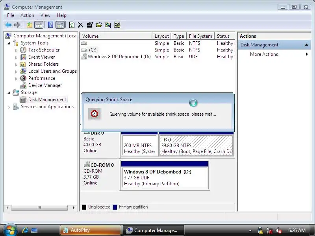Open Internet Explorer from quick launch
This screenshot has width=315, height=236.
(x=25, y=230)
